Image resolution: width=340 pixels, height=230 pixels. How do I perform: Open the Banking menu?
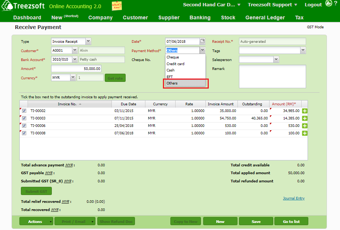[x=200, y=17]
